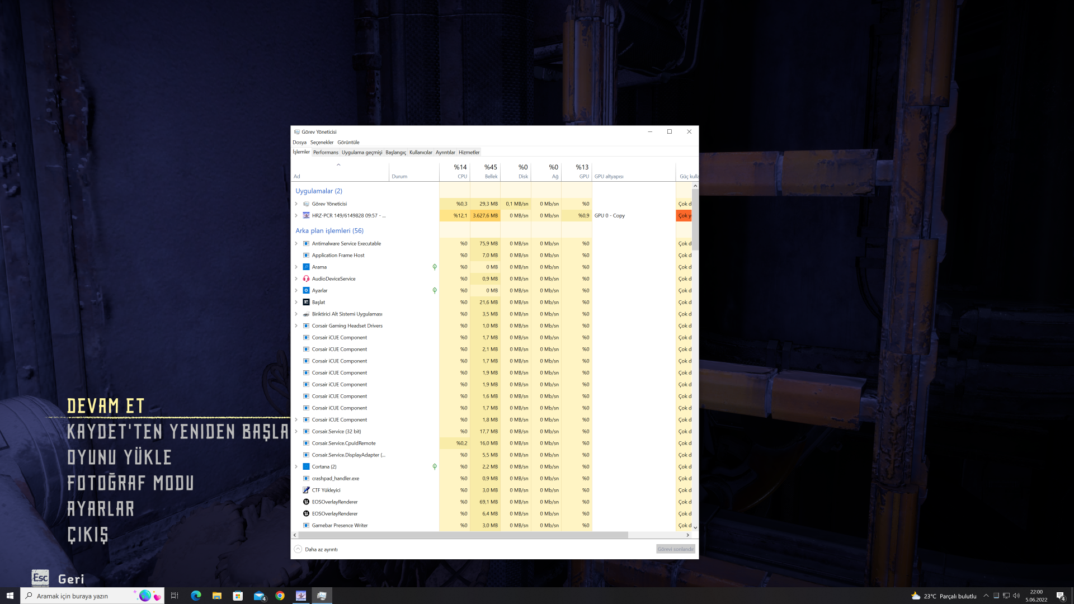Image resolution: width=1074 pixels, height=604 pixels.
Task: Expand the Antimalware Service Executable entry
Action: 296,243
